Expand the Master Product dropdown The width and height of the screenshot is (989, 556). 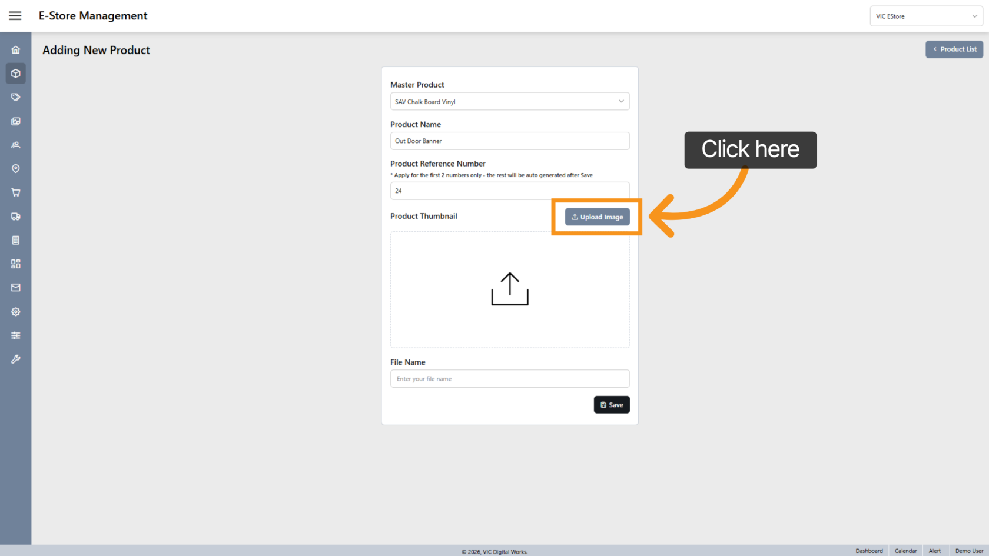pos(510,102)
